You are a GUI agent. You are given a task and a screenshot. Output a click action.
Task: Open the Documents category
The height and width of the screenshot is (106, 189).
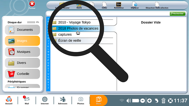point(22,30)
